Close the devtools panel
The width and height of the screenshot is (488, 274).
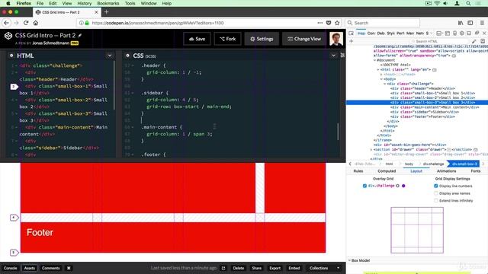tap(484, 33)
